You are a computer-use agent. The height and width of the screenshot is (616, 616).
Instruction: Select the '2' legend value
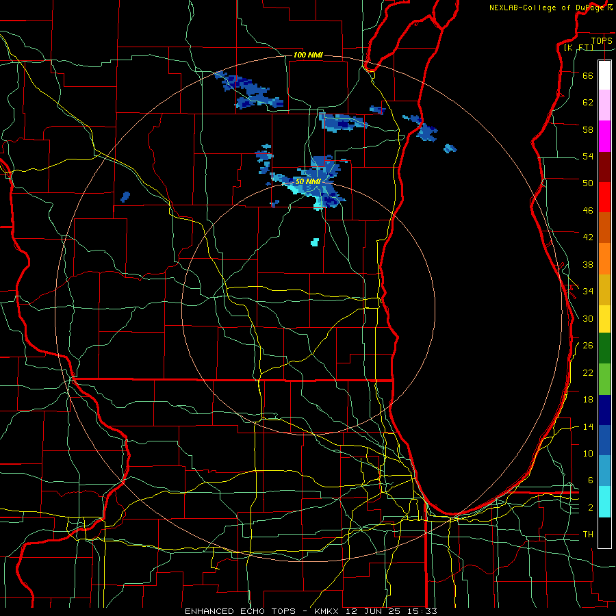point(591,508)
